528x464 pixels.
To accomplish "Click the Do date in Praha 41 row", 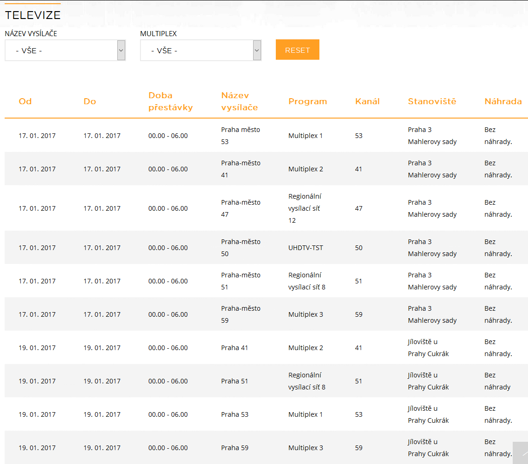I will click(102, 348).
